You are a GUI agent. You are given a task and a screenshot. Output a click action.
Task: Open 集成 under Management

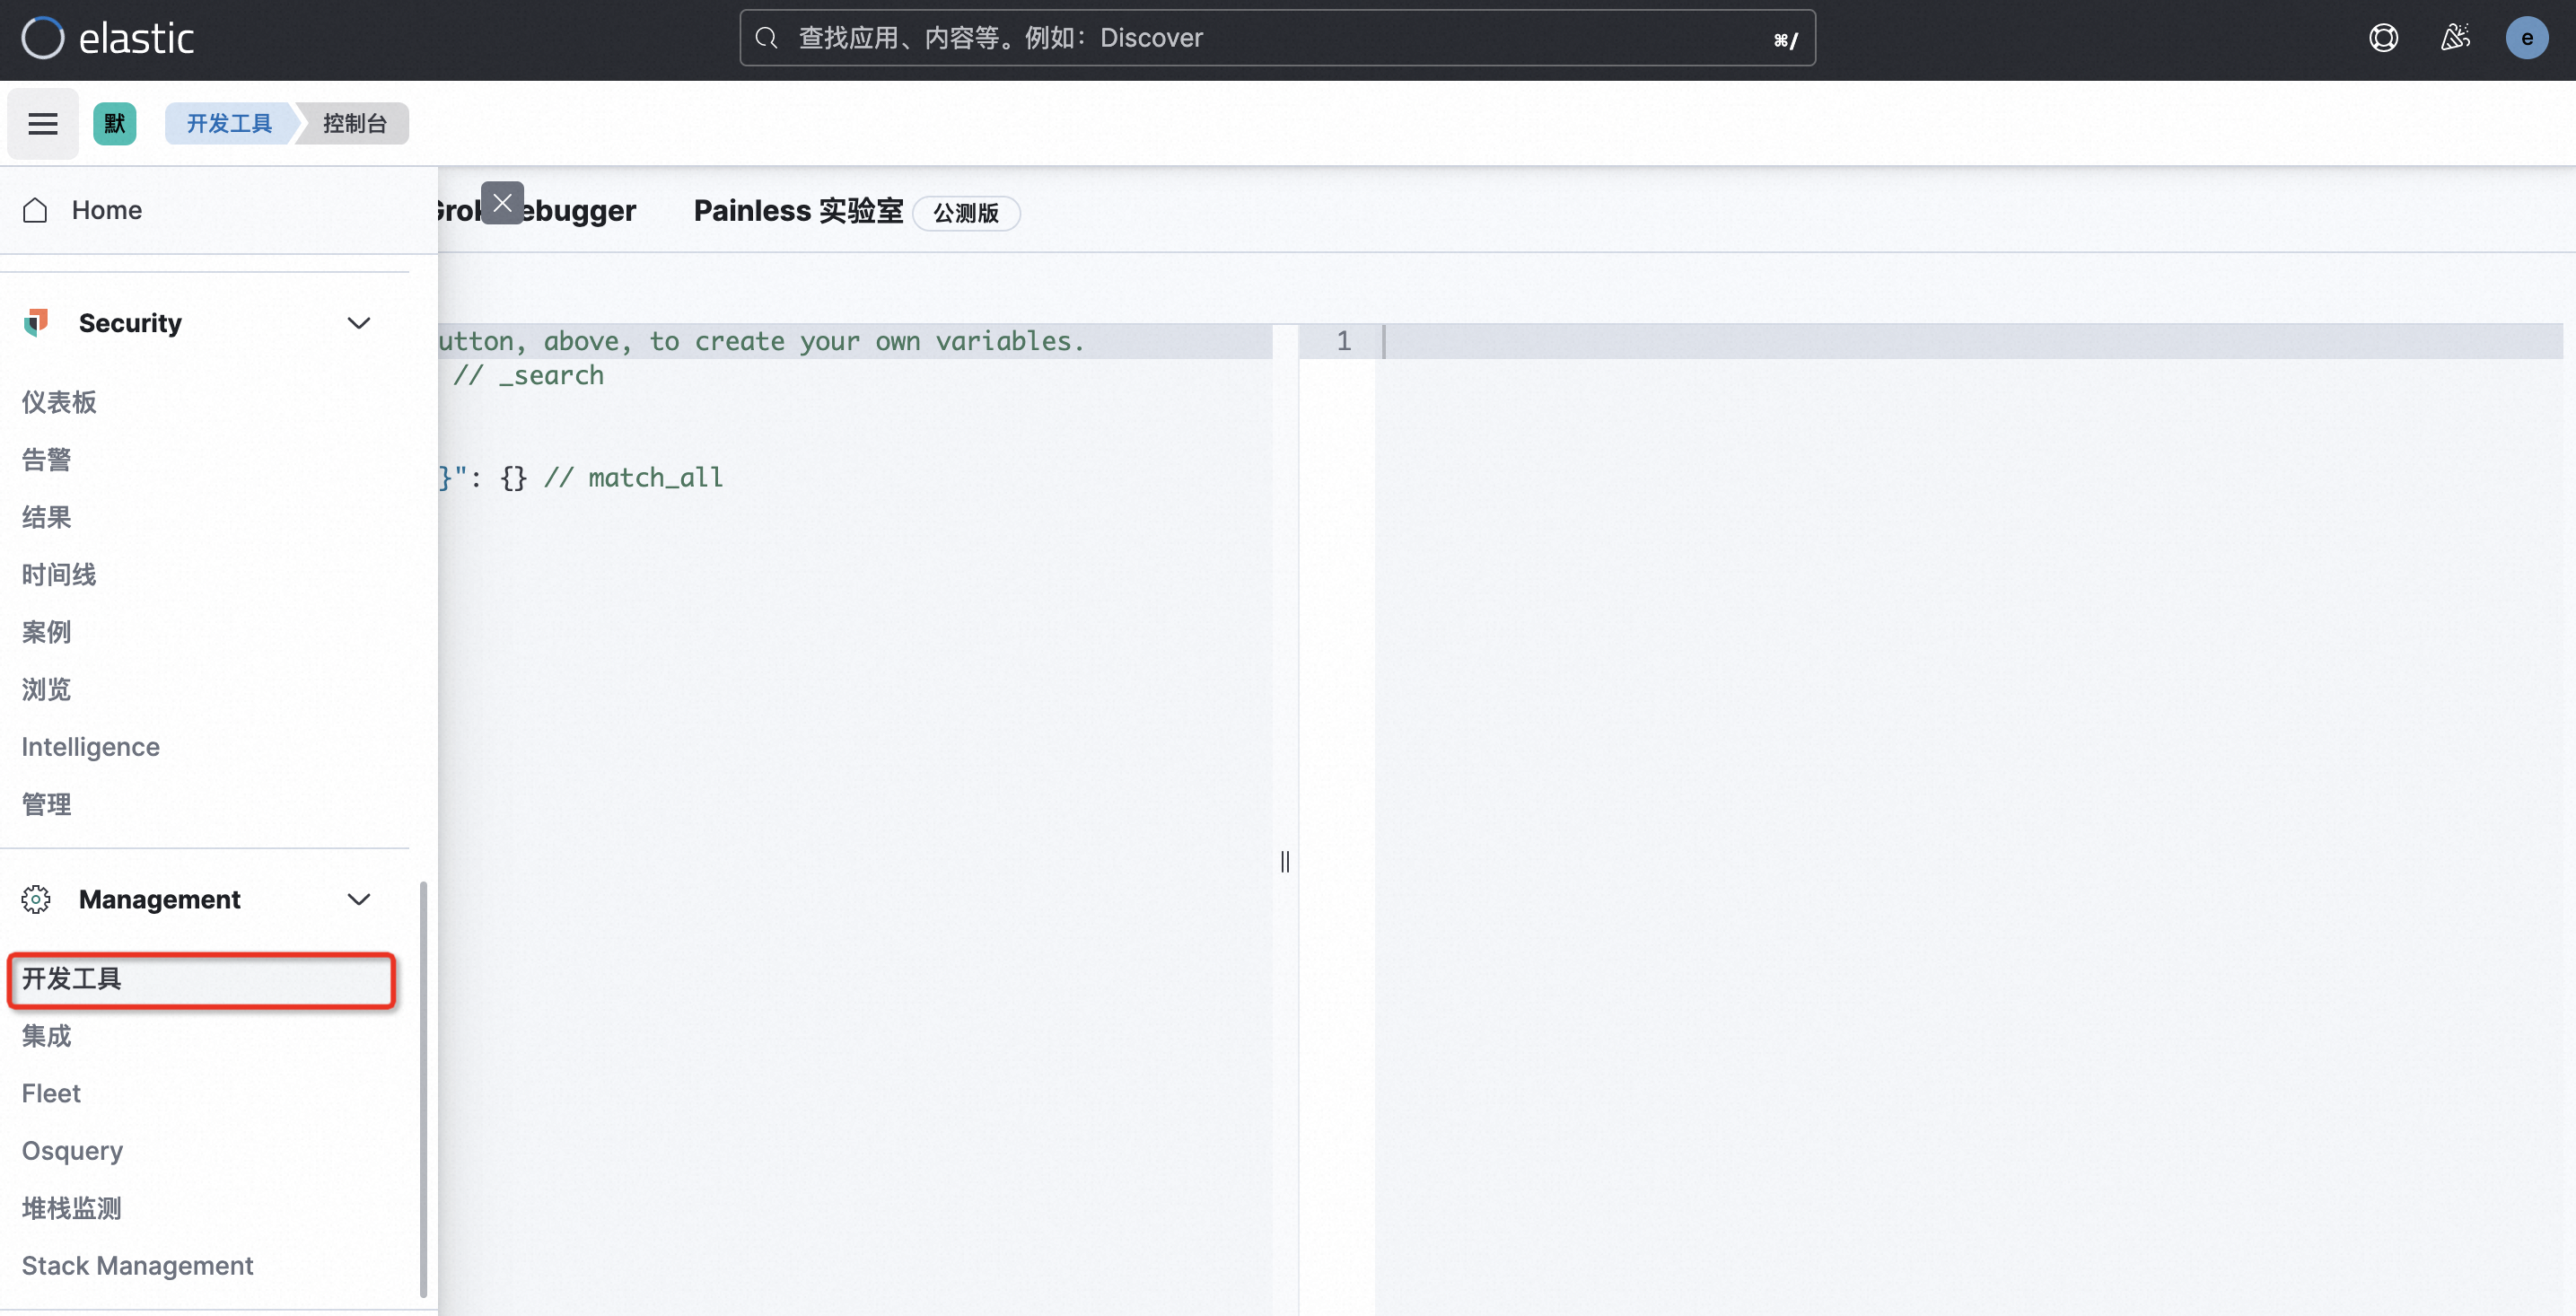(47, 1036)
